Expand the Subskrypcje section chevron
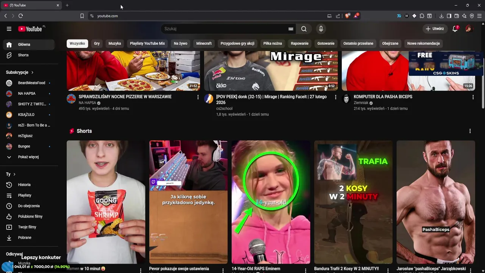The height and width of the screenshot is (273, 485). click(32, 72)
